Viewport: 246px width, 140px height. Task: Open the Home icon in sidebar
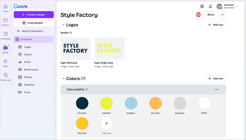point(5,7)
